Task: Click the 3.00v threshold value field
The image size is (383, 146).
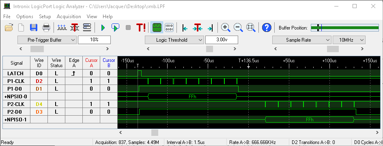Action: 222,40
